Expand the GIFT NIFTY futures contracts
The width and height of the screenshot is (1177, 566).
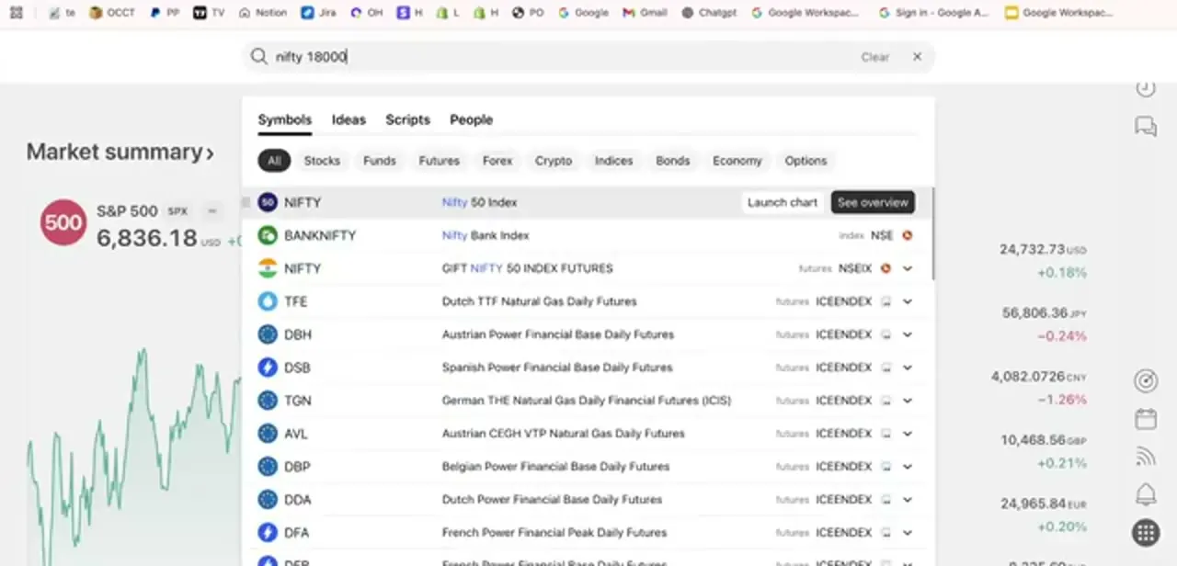(908, 268)
